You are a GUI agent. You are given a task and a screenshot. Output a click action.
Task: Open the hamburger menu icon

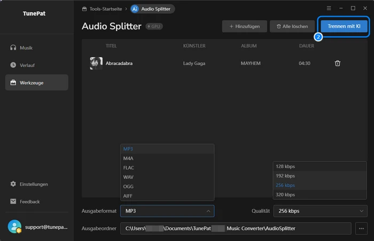tap(329, 9)
